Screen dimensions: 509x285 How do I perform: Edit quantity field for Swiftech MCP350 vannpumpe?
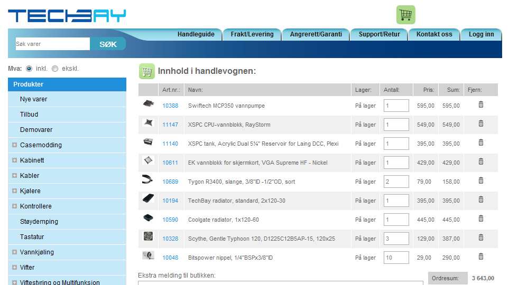(396, 106)
